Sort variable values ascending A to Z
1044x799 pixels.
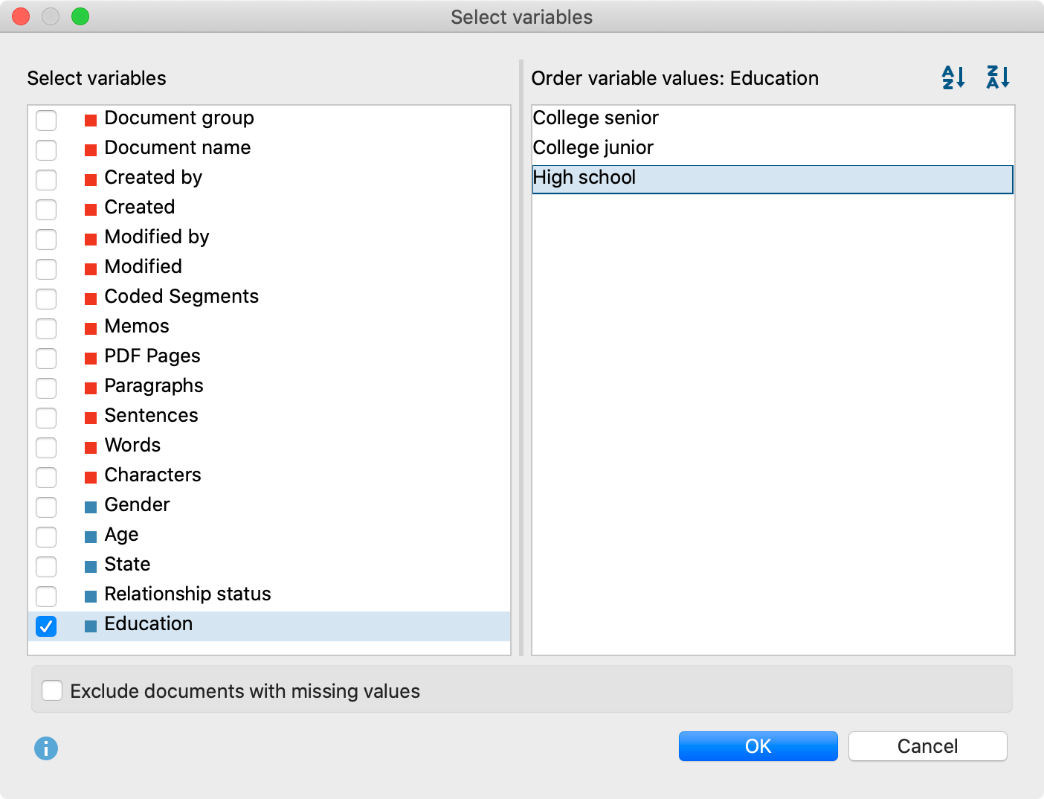[953, 77]
